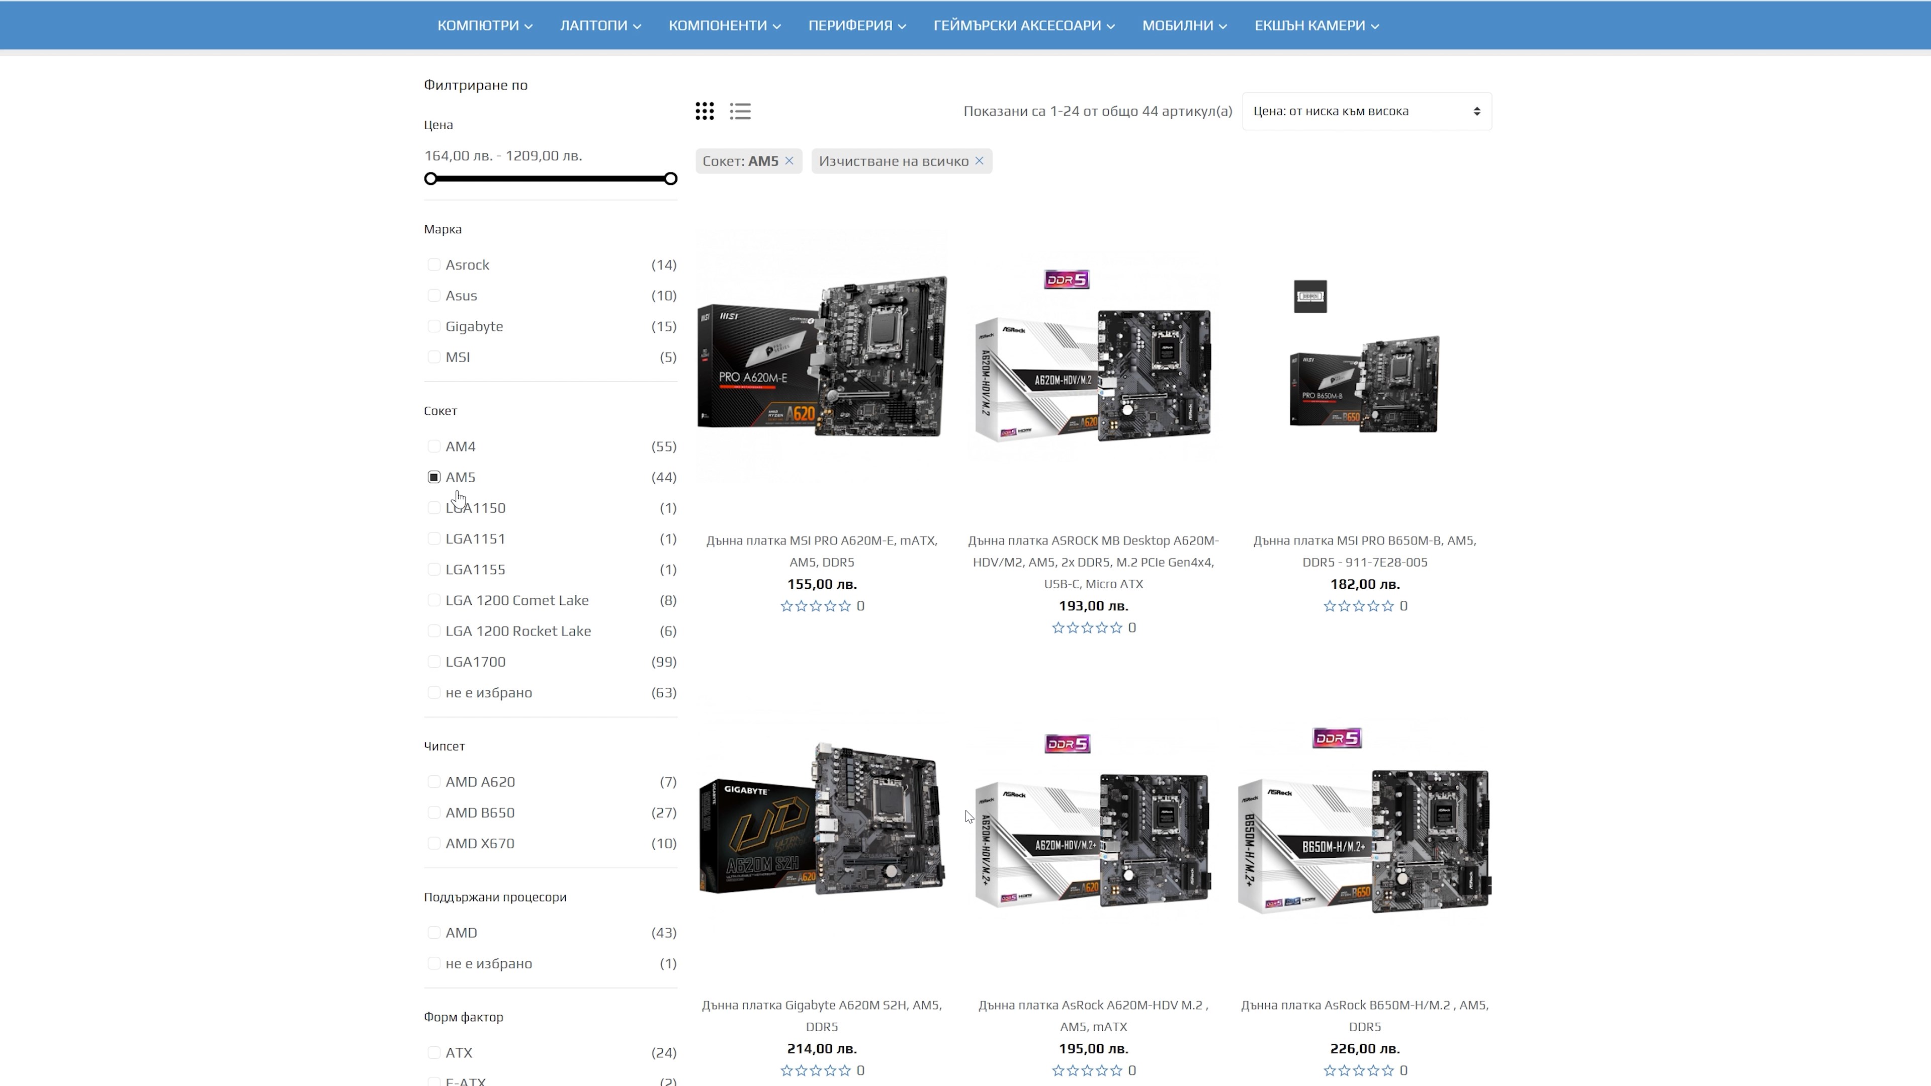
Task: Click the minimum price slider handle
Action: coord(430,178)
